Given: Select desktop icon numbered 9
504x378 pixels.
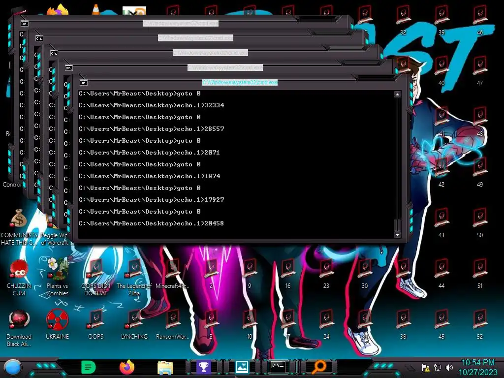Looking at the screenshot, I should point(250,274).
